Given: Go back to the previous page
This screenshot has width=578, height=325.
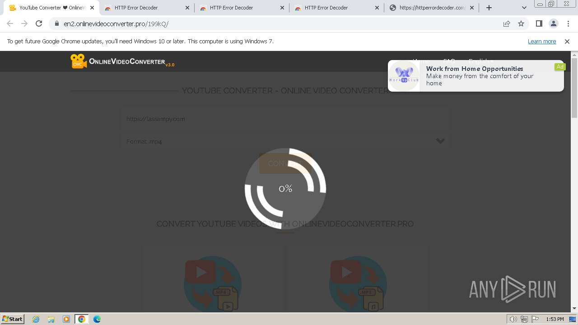Looking at the screenshot, I should [x=10, y=23].
